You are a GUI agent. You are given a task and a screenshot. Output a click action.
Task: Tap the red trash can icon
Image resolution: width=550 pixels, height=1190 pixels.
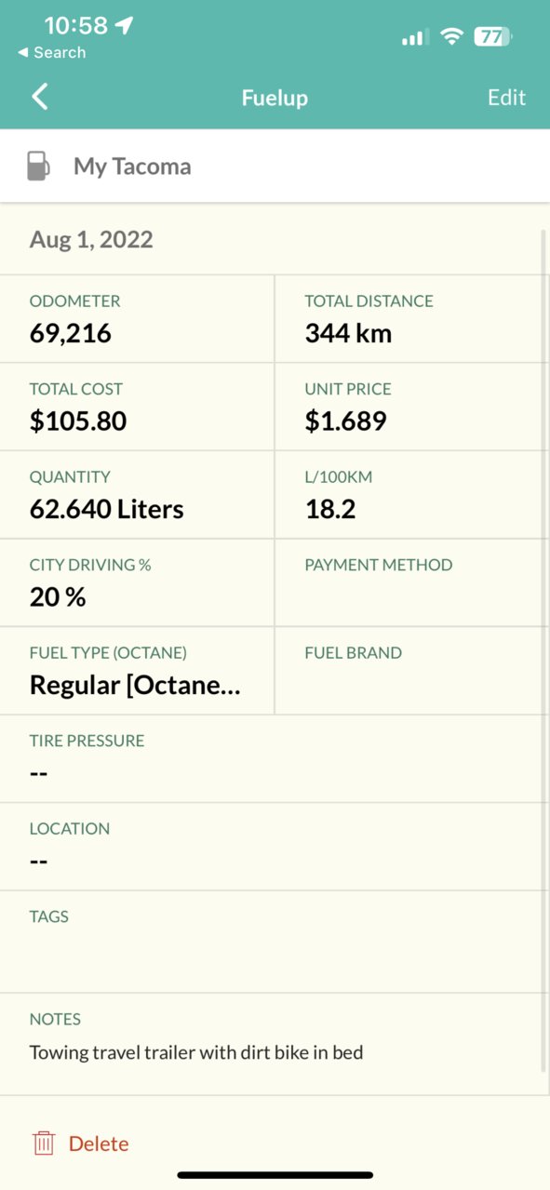[44, 1143]
